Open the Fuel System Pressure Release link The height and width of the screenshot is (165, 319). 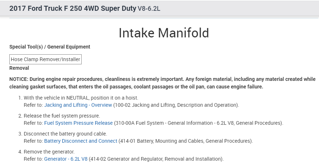coord(78,123)
